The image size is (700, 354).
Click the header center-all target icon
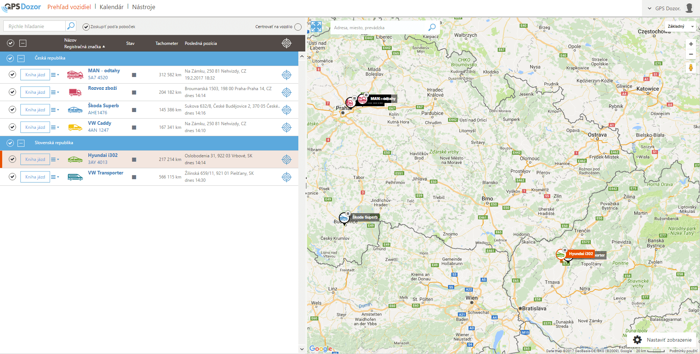(287, 43)
